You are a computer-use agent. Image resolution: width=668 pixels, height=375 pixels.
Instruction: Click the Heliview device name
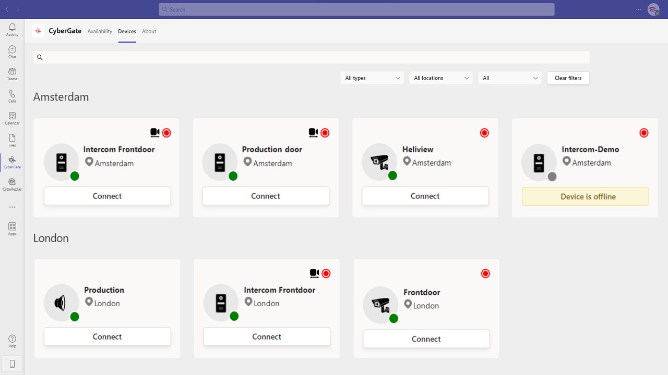[x=418, y=149]
